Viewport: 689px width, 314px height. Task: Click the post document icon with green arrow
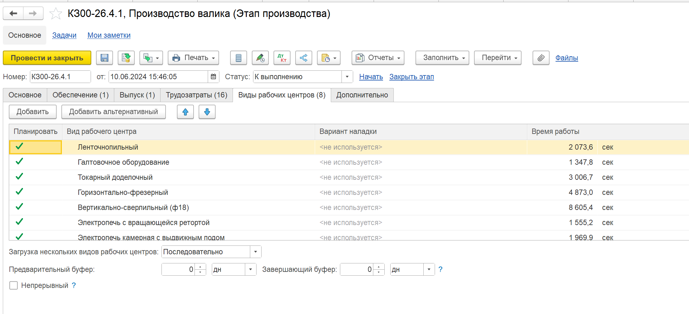point(126,58)
